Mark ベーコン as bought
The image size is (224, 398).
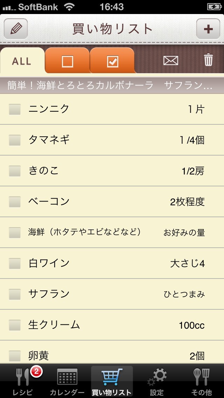[15, 202]
